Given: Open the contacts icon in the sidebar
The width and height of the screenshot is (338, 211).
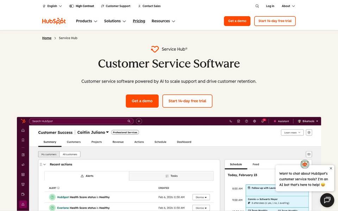Looking at the screenshot, I should [x=23, y=155].
